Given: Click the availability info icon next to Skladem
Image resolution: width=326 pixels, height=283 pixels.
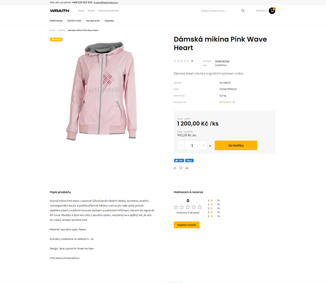Looking at the screenshot, I should (x=234, y=102).
